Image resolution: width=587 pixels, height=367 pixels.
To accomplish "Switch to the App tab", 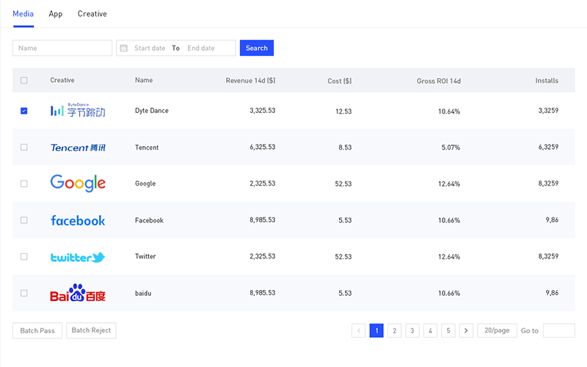I will 56,14.
